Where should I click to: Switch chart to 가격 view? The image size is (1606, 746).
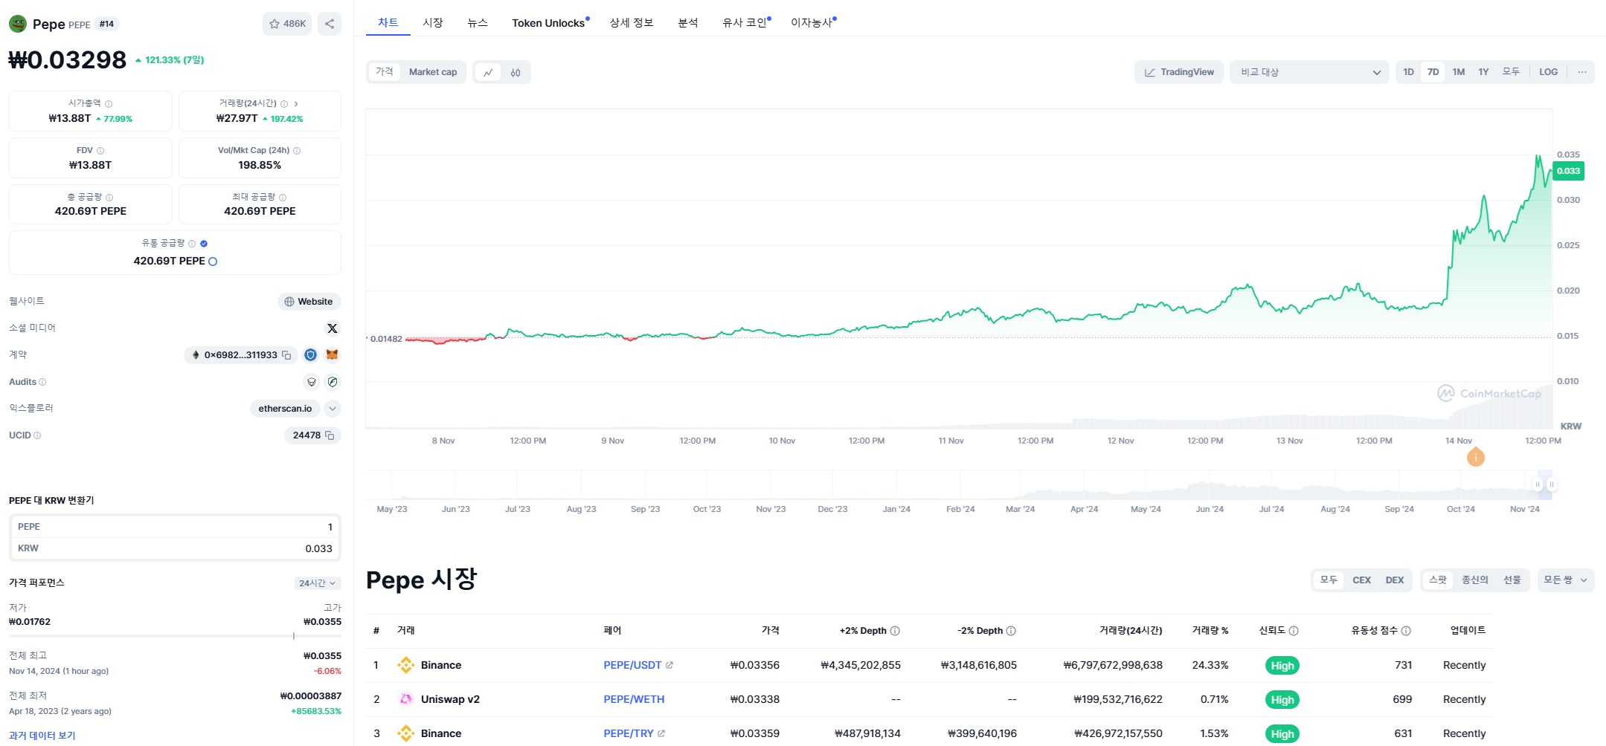(x=385, y=72)
